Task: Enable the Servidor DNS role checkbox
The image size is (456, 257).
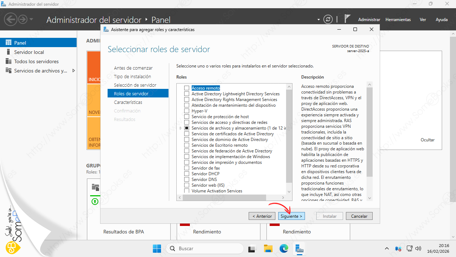Action: point(187,180)
